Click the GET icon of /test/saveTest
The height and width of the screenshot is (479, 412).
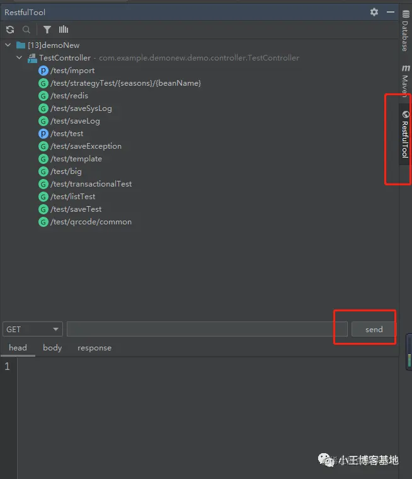(x=43, y=209)
